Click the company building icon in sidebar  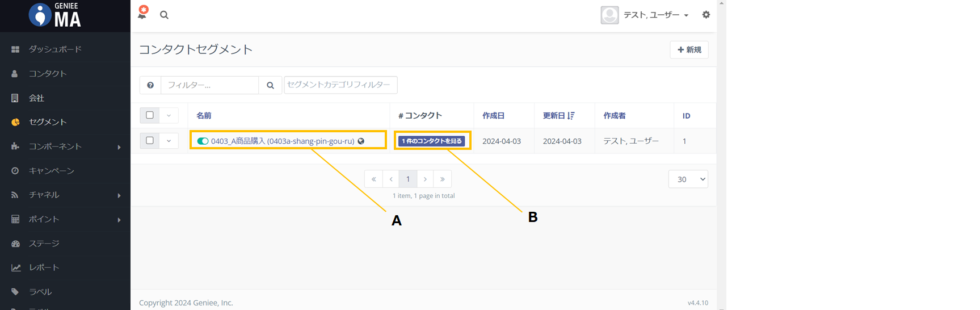pos(15,98)
